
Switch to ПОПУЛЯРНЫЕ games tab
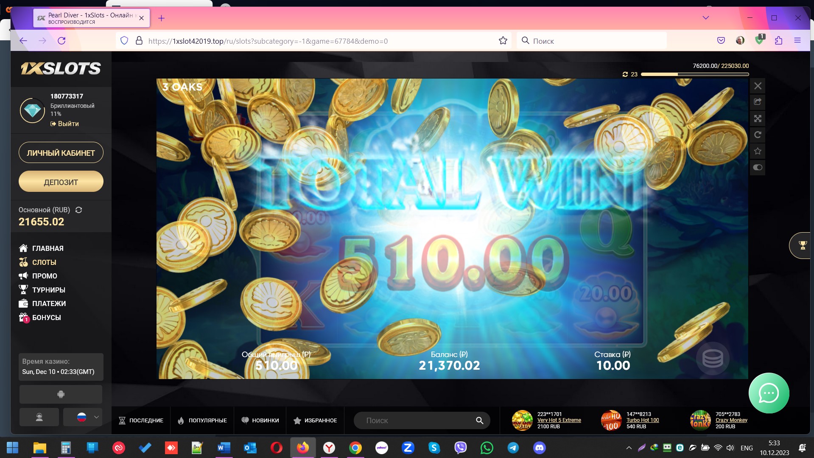202,420
